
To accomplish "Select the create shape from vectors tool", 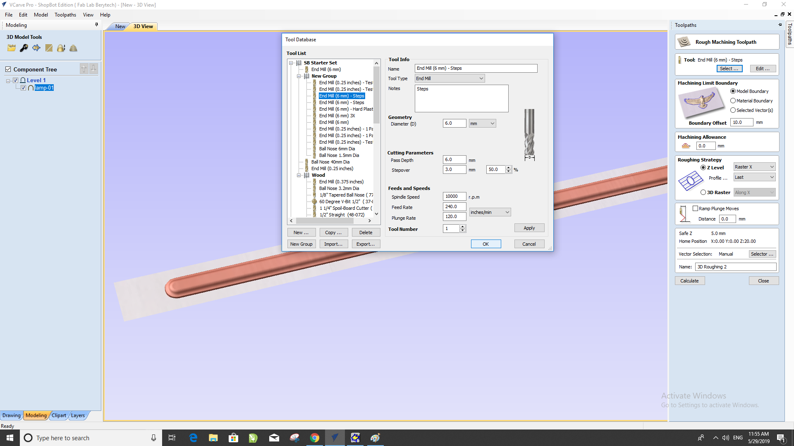I will (x=36, y=48).
